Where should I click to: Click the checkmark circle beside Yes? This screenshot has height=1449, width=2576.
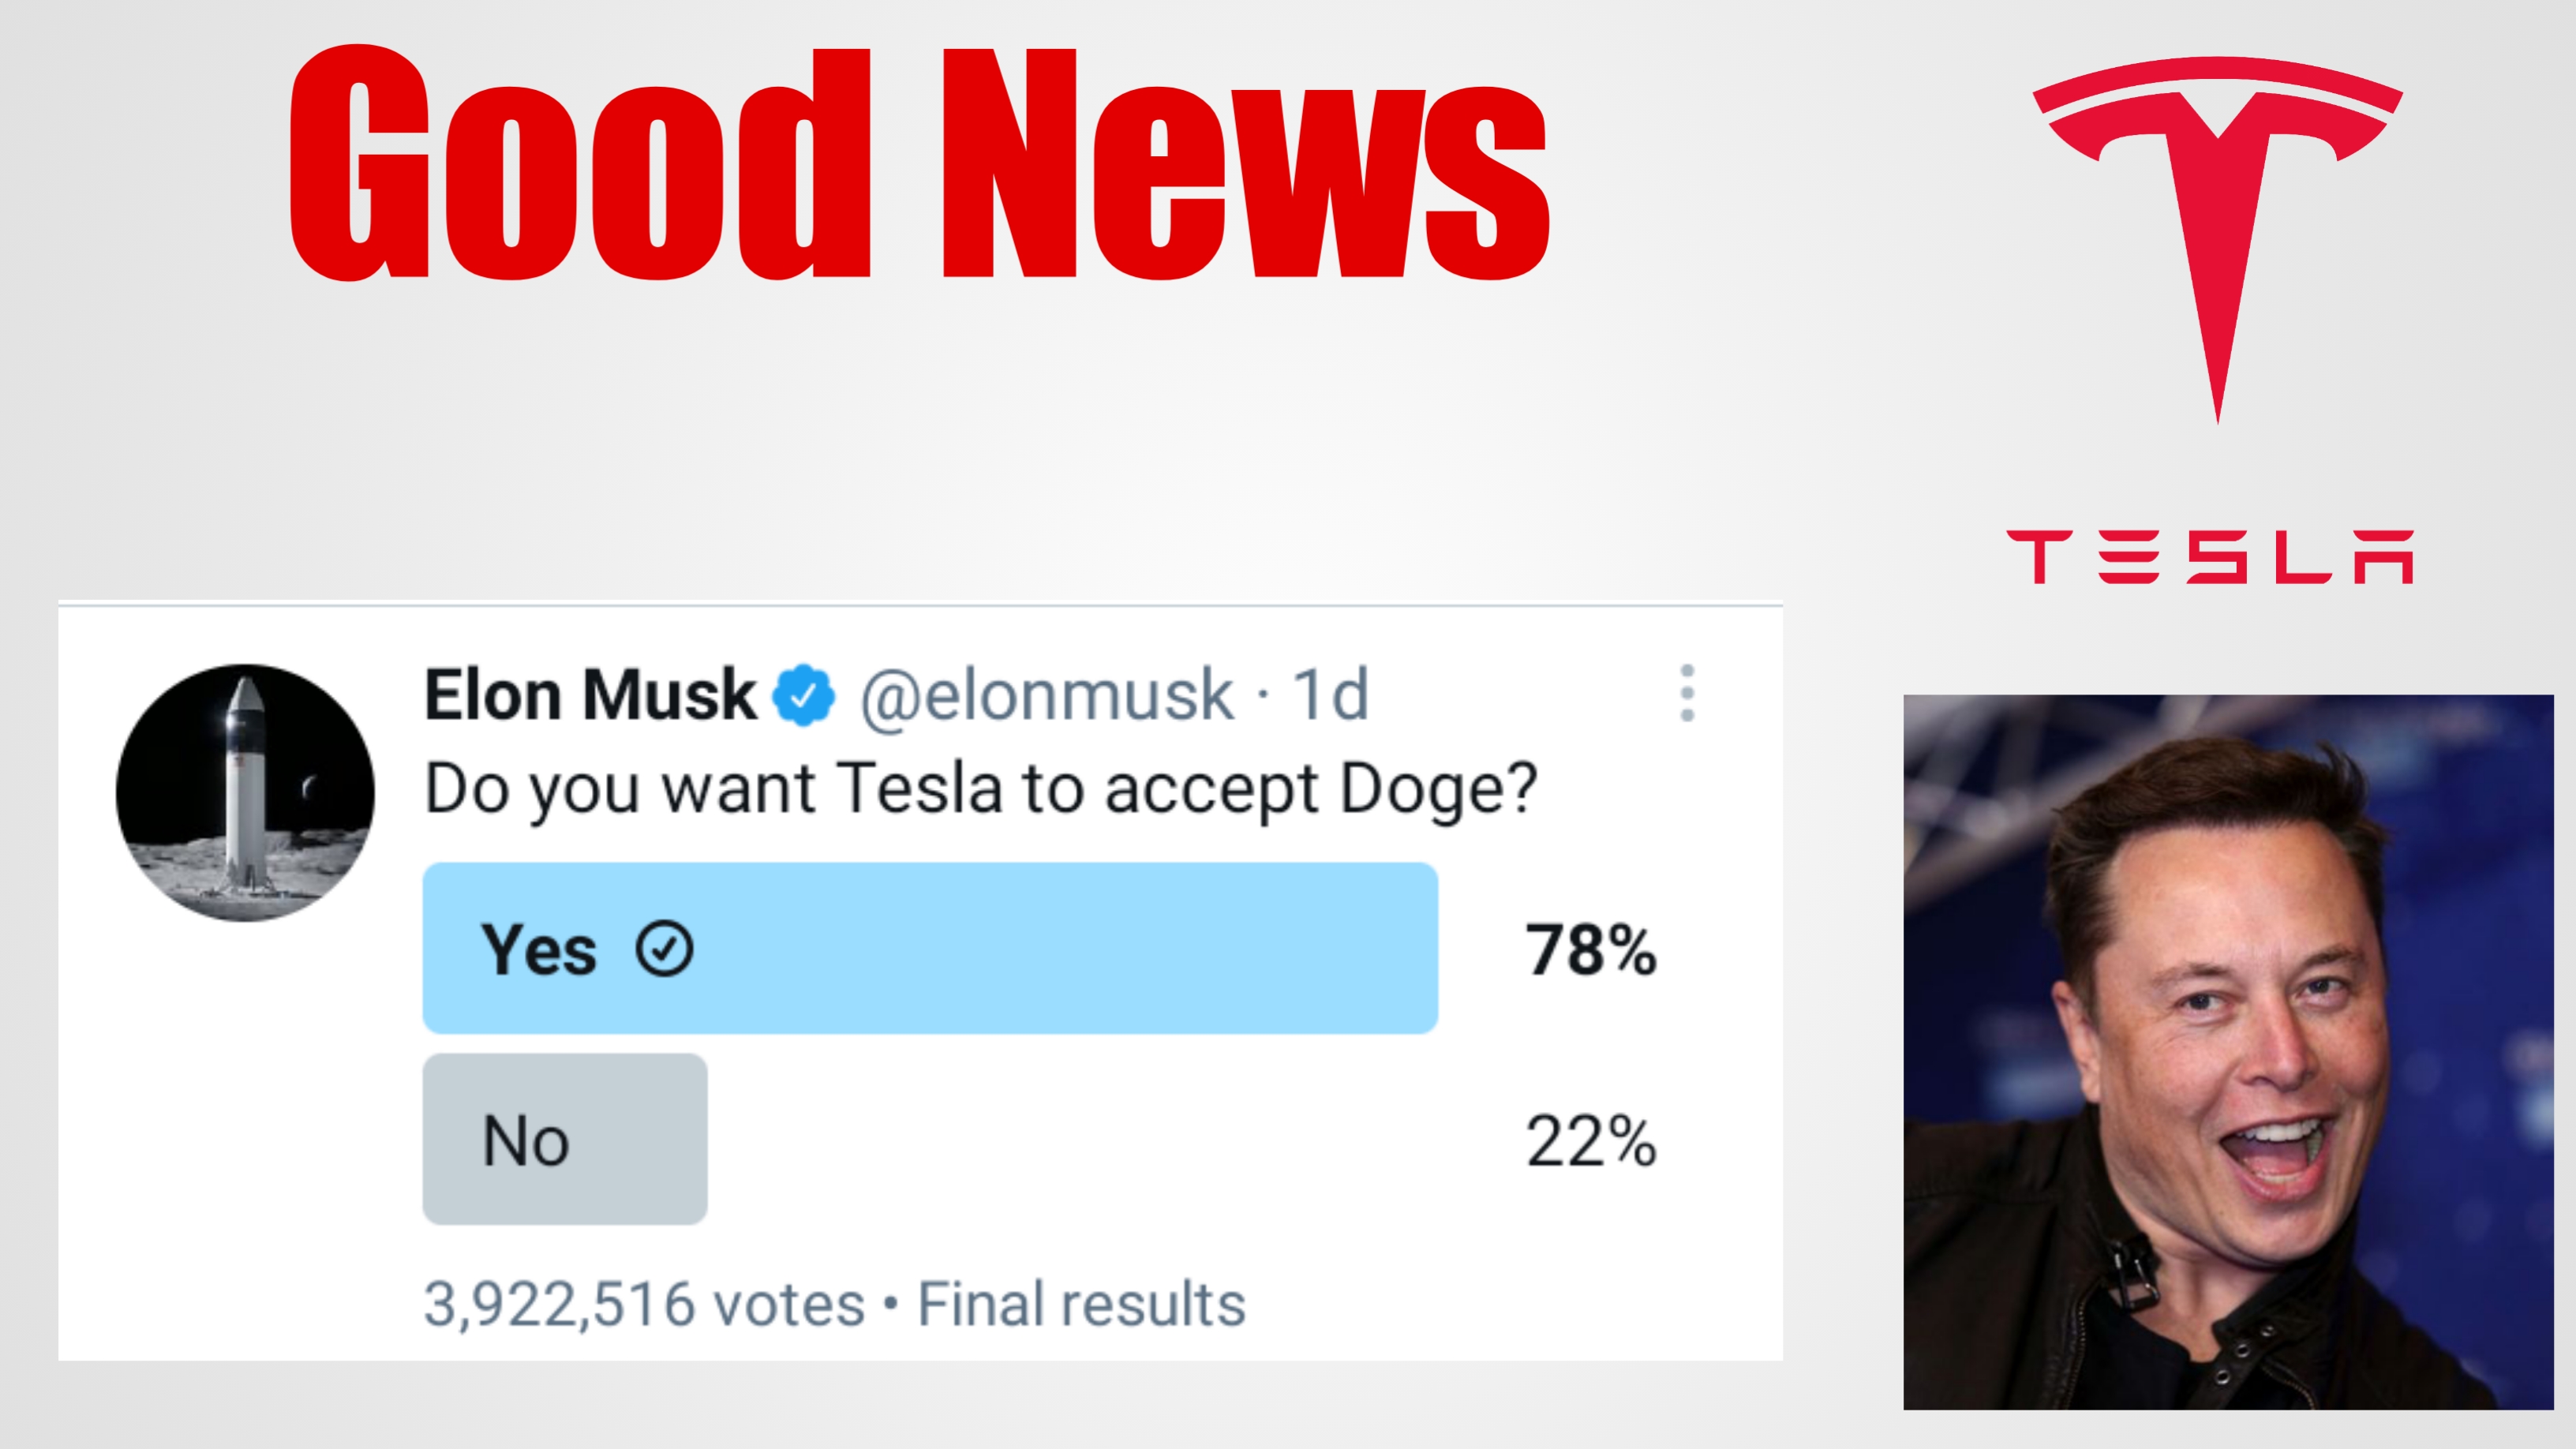[664, 948]
